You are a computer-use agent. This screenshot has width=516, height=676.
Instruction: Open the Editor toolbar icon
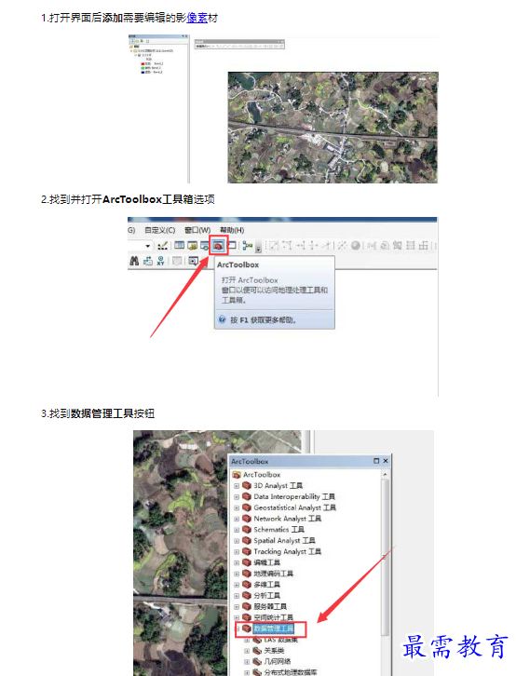click(x=162, y=246)
